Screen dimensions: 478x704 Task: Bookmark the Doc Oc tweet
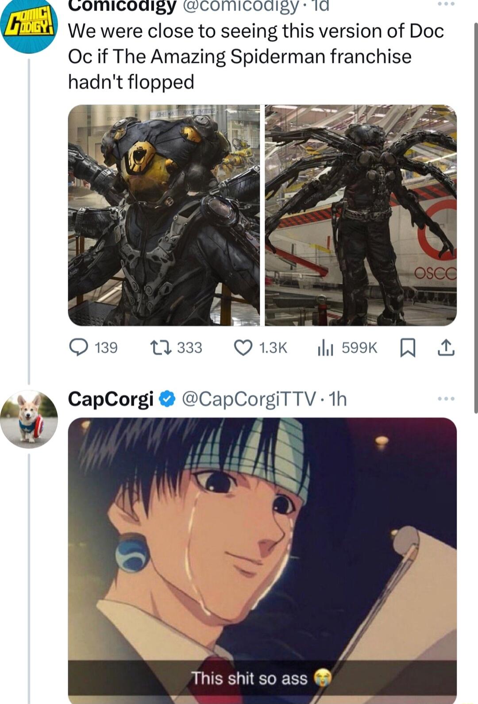[x=408, y=348]
